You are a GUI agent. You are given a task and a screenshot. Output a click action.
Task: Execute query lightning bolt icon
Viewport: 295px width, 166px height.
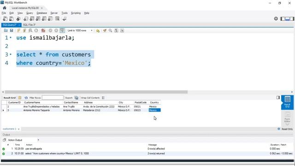pos(18,30)
